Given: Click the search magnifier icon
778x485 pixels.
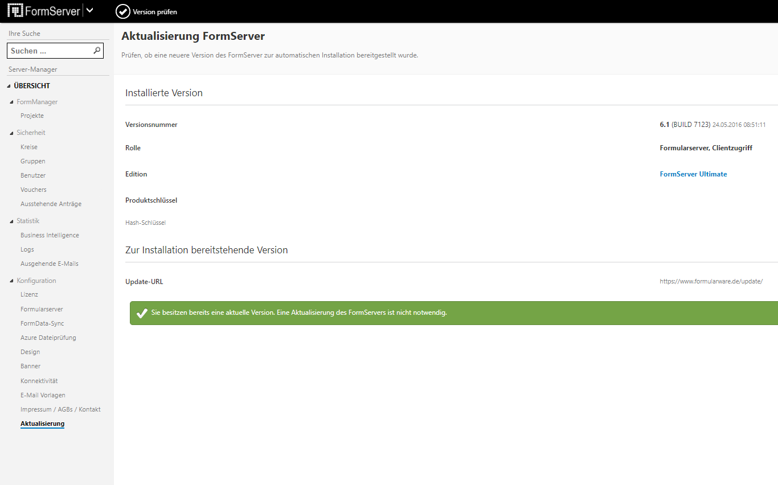Looking at the screenshot, I should pos(97,51).
